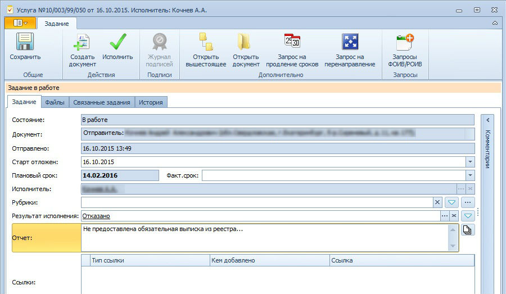This screenshot has width=506, height=294.
Task: Click the Задание в работе status bar
Action: [x=254, y=88]
